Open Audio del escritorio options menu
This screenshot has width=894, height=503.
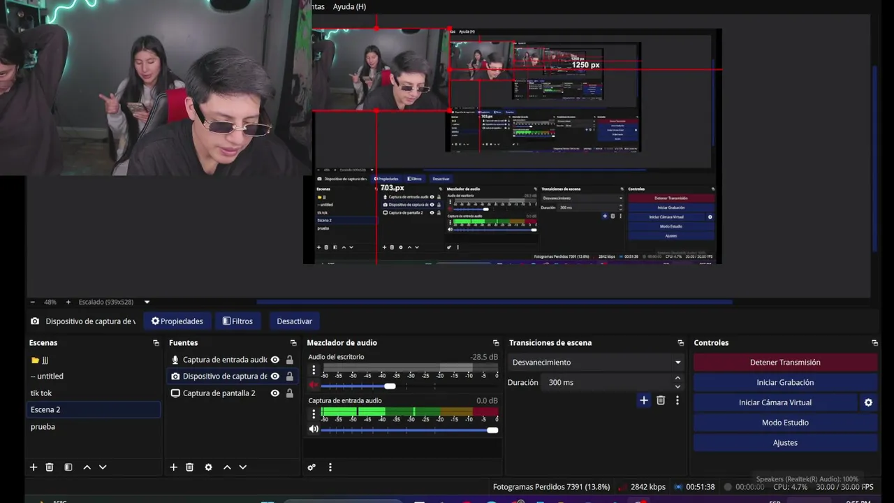[314, 370]
